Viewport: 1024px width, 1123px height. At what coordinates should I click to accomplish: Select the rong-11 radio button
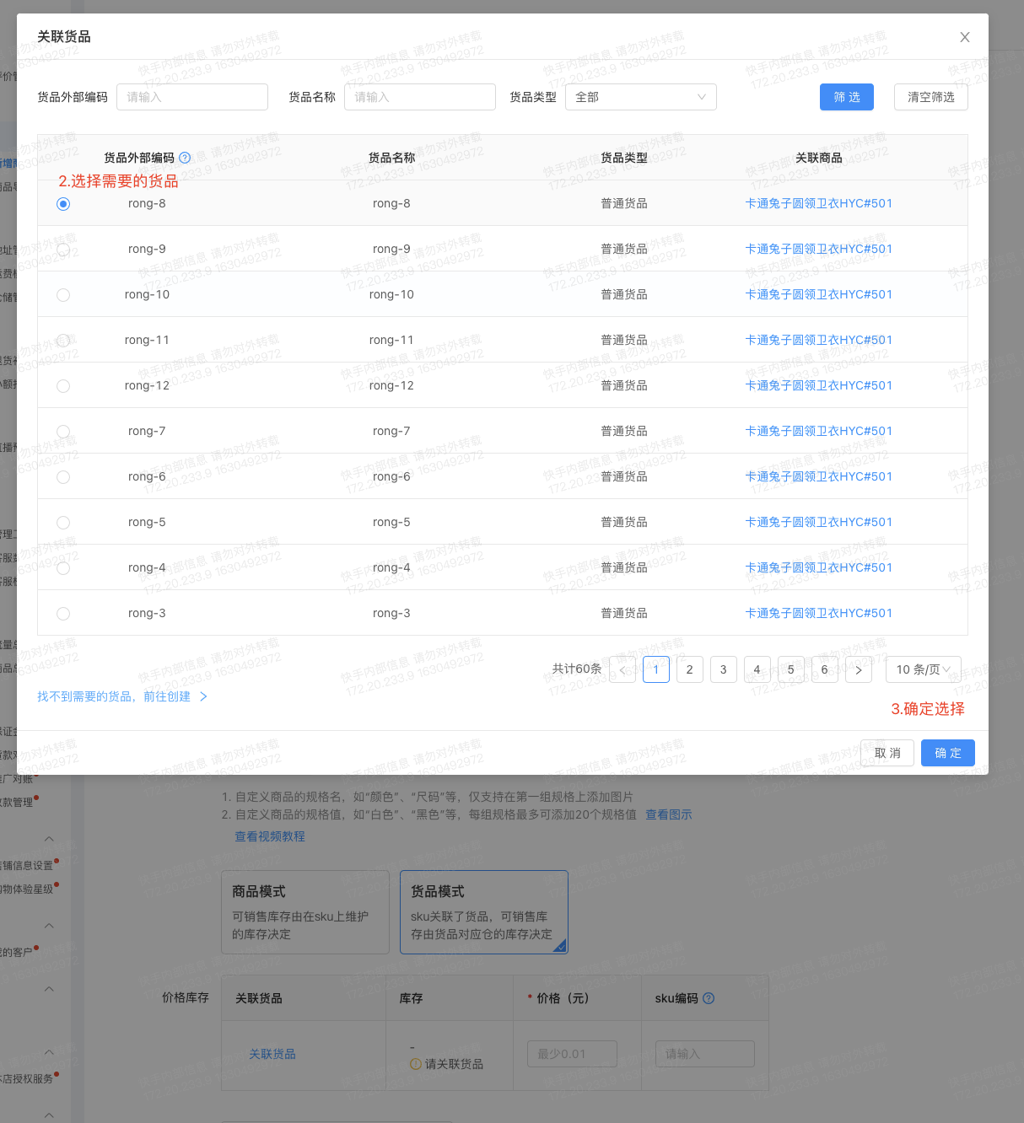[63, 341]
